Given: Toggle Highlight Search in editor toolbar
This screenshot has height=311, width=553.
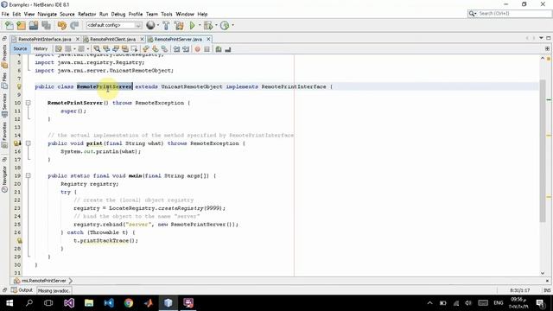Looking at the screenshot, I should pyautogui.click(x=124, y=49).
